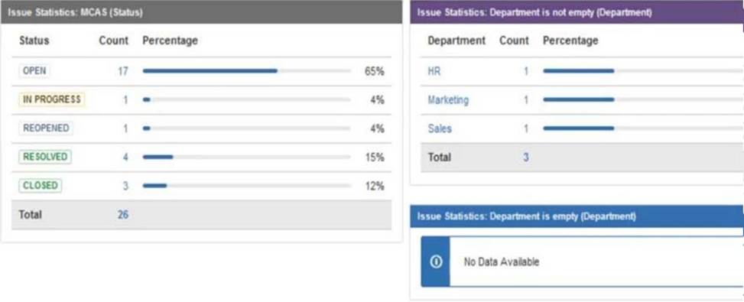744x302 pixels.
Task: Open the Sales department link
Action: click(440, 128)
